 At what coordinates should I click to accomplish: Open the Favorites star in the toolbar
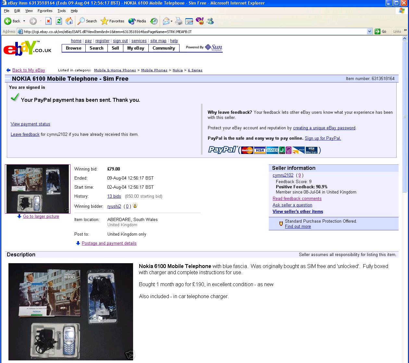click(x=112, y=21)
